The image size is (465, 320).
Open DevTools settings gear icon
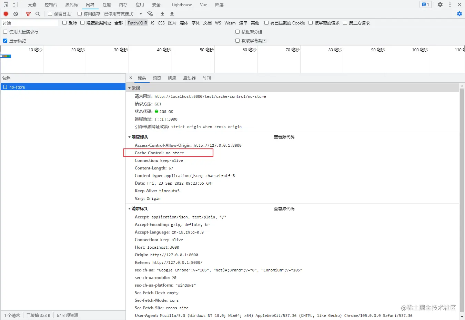point(440,4)
